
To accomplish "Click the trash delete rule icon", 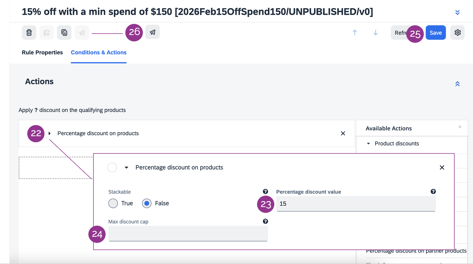I will (29, 33).
